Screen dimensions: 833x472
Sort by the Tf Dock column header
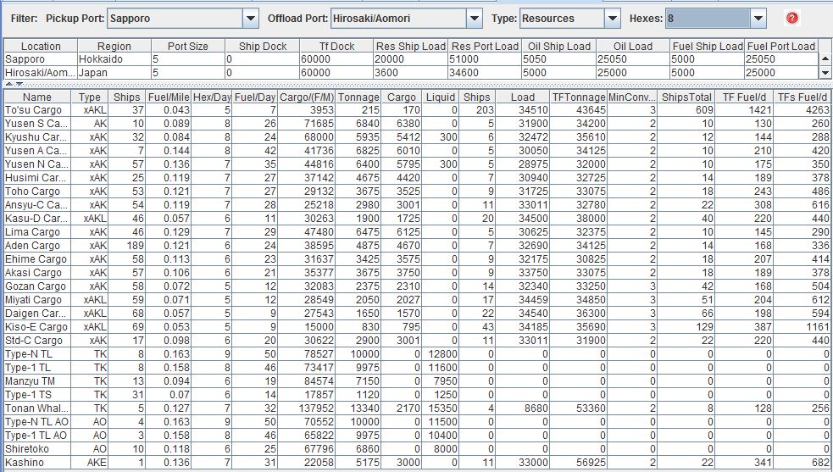click(336, 47)
